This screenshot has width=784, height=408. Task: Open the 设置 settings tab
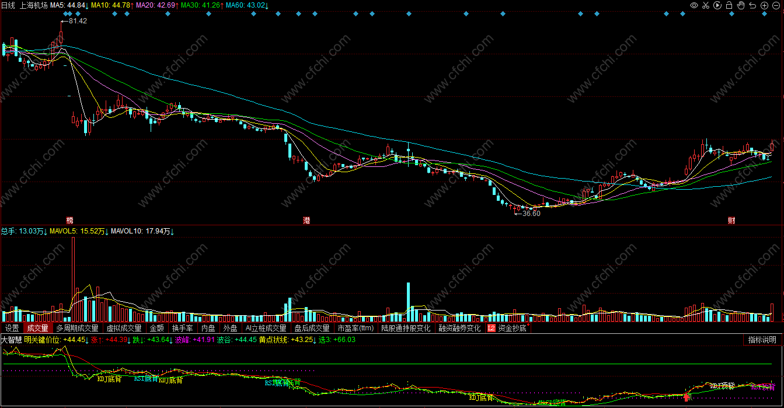(12, 328)
